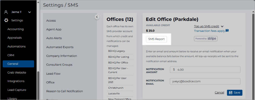The width and height of the screenshot is (255, 100).
Task: Click the Top up SMS credit link
Action: (x=207, y=26)
